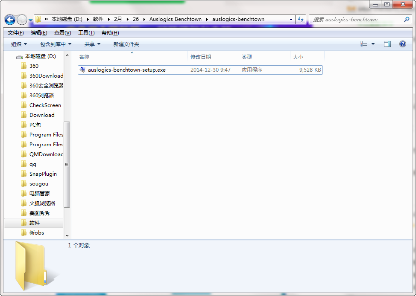Maximize the Explorer window
The height and width of the screenshot is (296, 416).
coord(387,4)
